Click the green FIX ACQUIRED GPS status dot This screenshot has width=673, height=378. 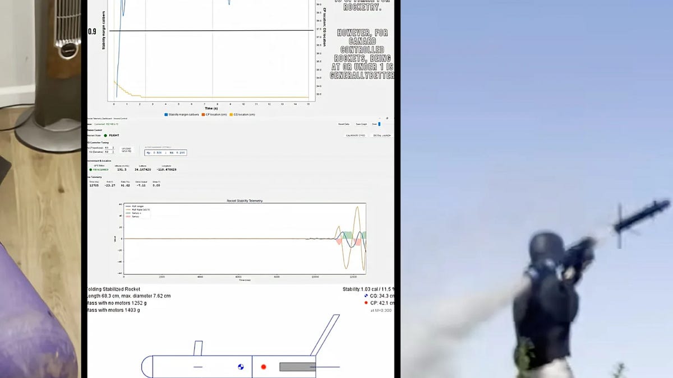90,170
